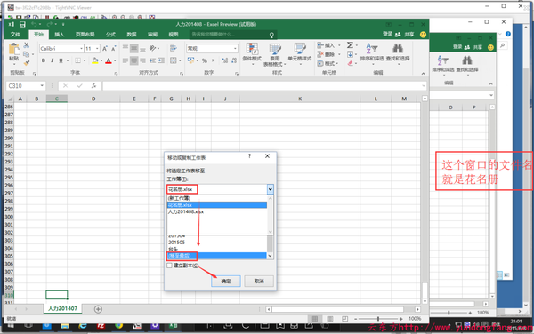Switch to the Insert ribbon tab

(x=60, y=35)
